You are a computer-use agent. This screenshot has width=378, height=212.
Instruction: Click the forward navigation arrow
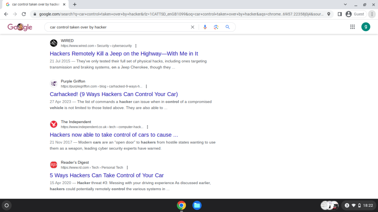[x=15, y=14]
